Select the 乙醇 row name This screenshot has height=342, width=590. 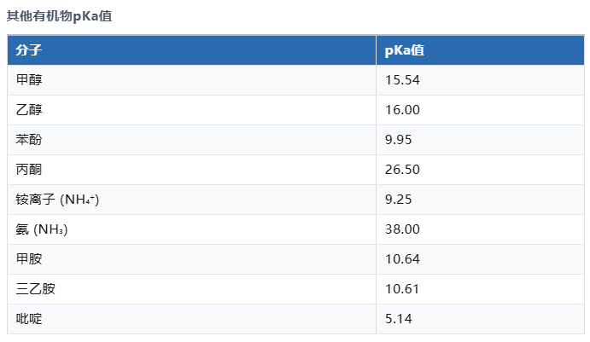click(x=29, y=110)
